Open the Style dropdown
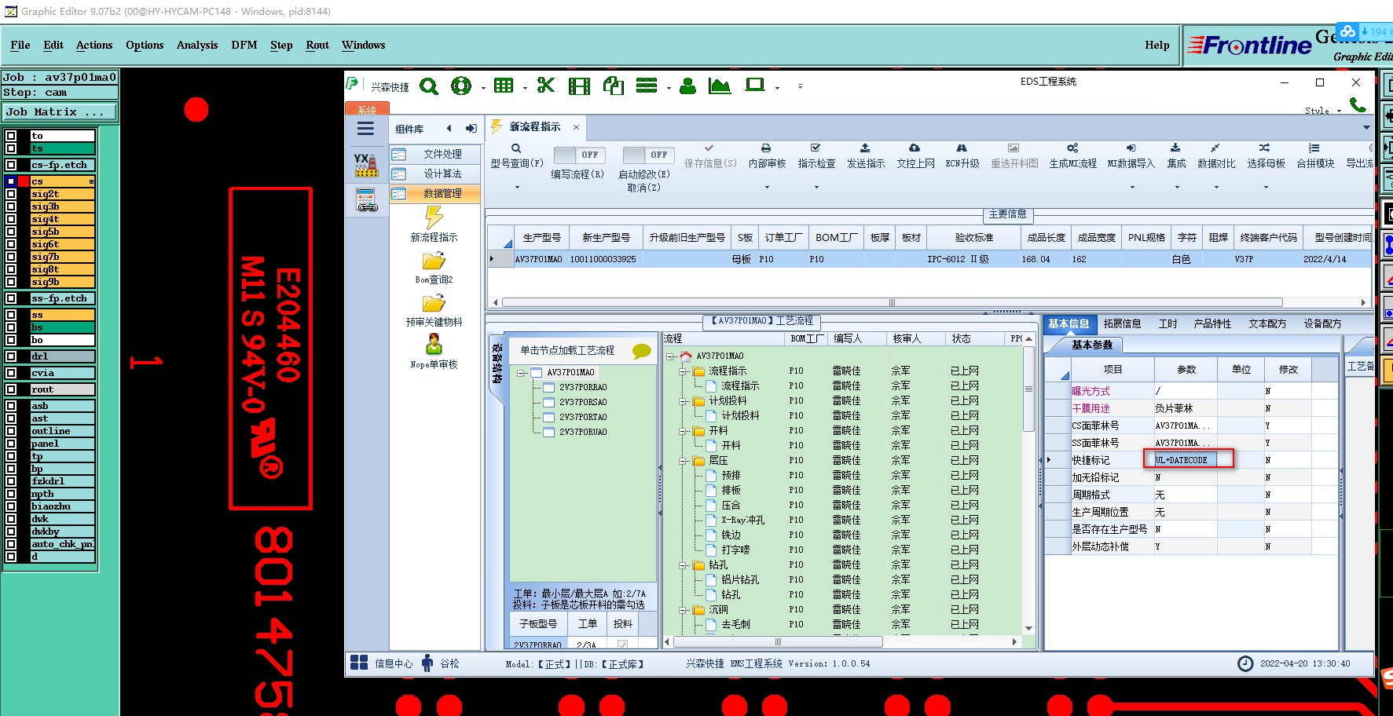The height and width of the screenshot is (716, 1393). pos(1323,111)
